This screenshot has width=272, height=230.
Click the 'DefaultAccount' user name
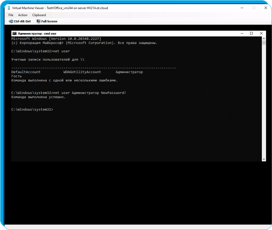(x=26, y=72)
